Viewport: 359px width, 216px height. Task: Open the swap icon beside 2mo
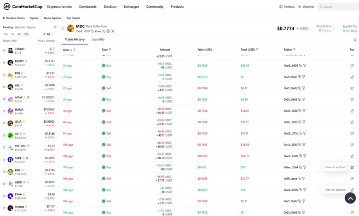[104, 31]
